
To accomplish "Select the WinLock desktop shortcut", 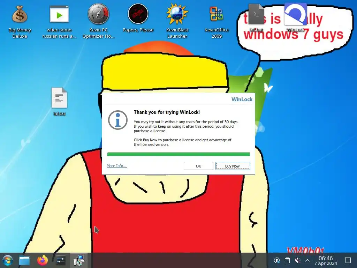I will coord(295,17).
